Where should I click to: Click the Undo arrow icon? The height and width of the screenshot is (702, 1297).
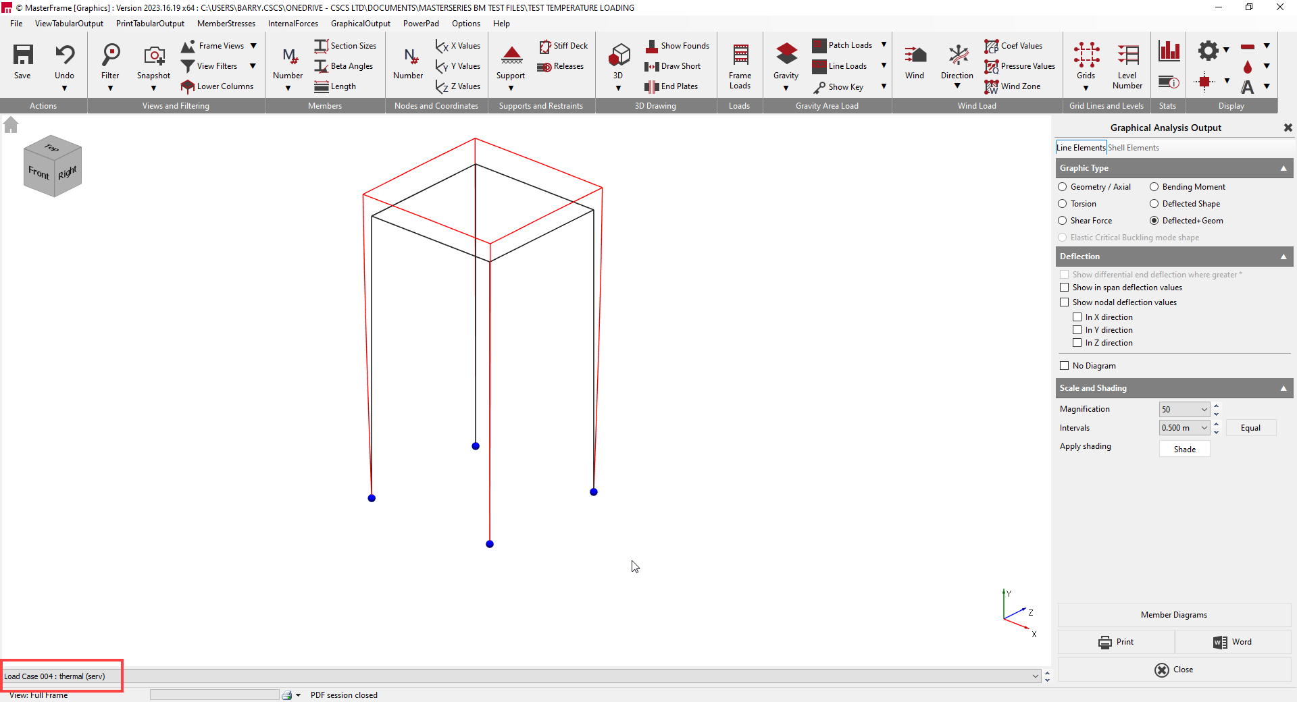[65, 55]
